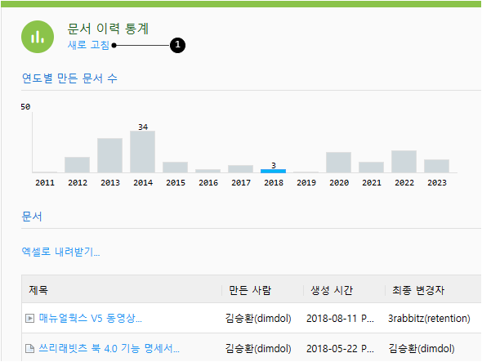Select the 2014 bar showing 34
This screenshot has width=482, height=362.
pyautogui.click(x=142, y=152)
